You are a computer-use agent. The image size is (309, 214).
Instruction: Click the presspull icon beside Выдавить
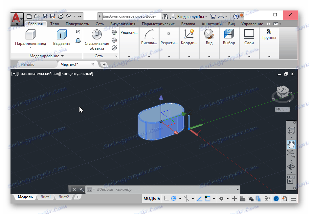pyautogui.click(x=78, y=40)
